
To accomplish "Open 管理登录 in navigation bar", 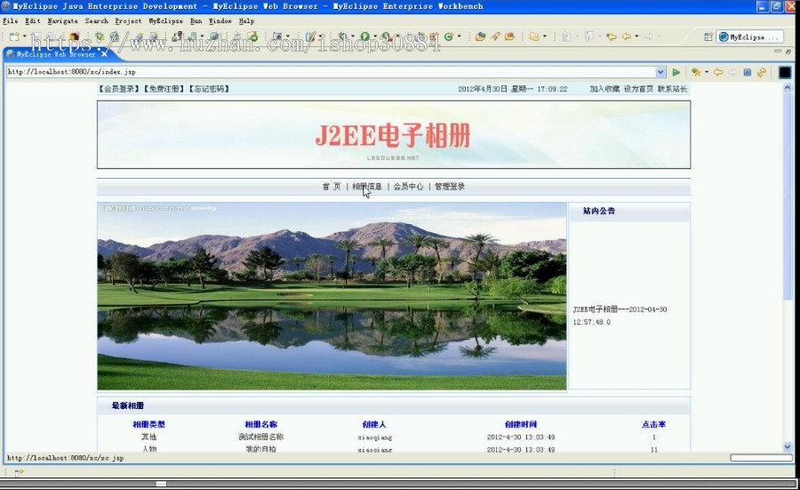I will click(450, 187).
